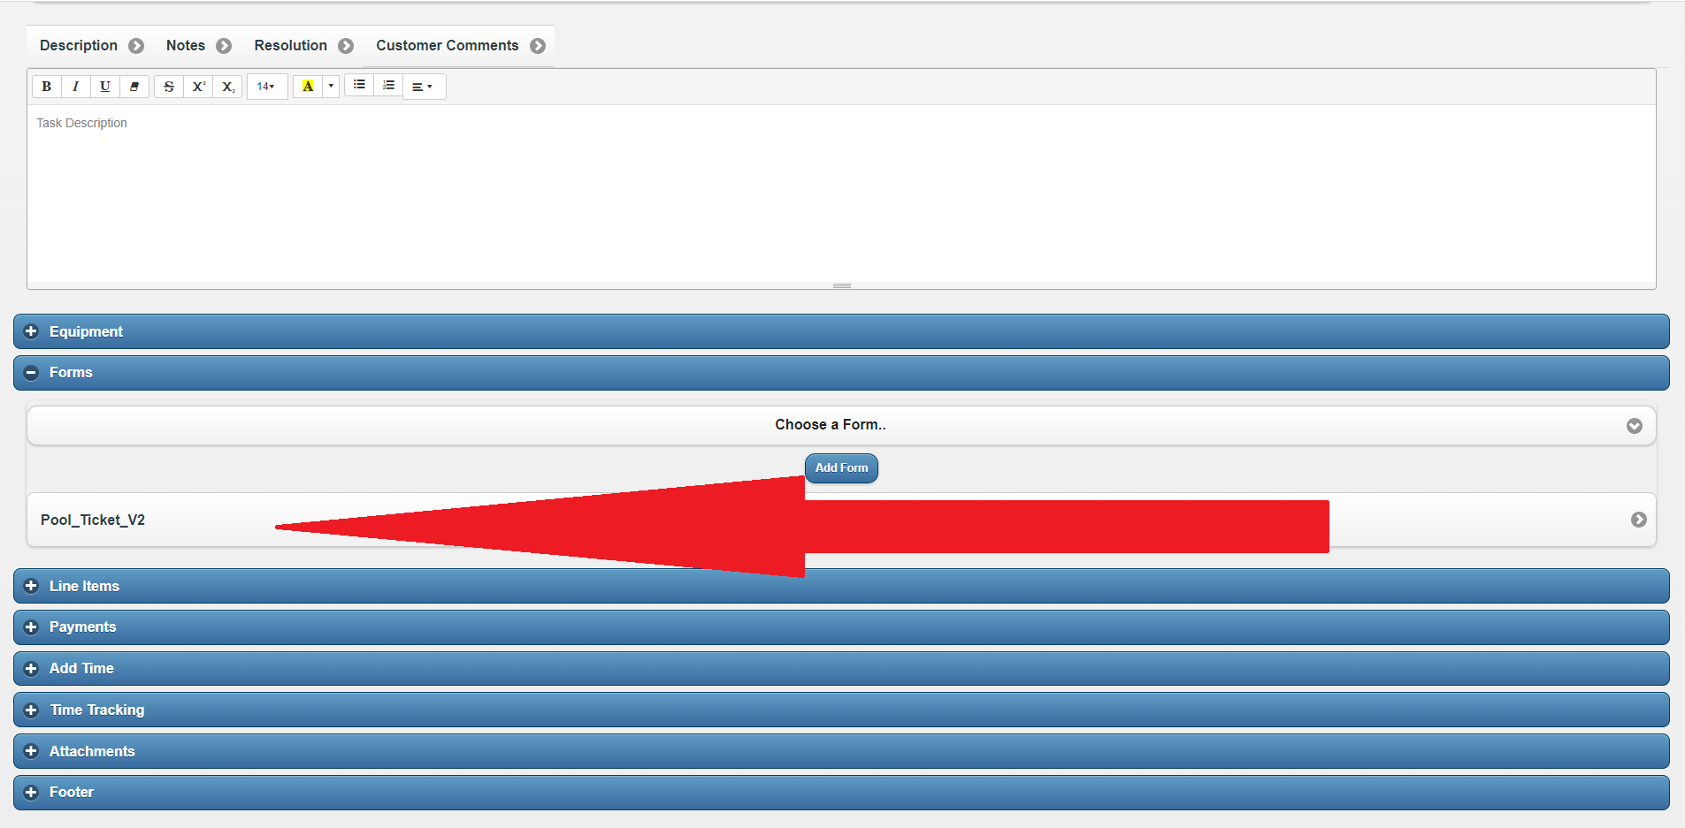Open the paragraph alignment dropdown
This screenshot has width=1685, height=828.
(423, 87)
